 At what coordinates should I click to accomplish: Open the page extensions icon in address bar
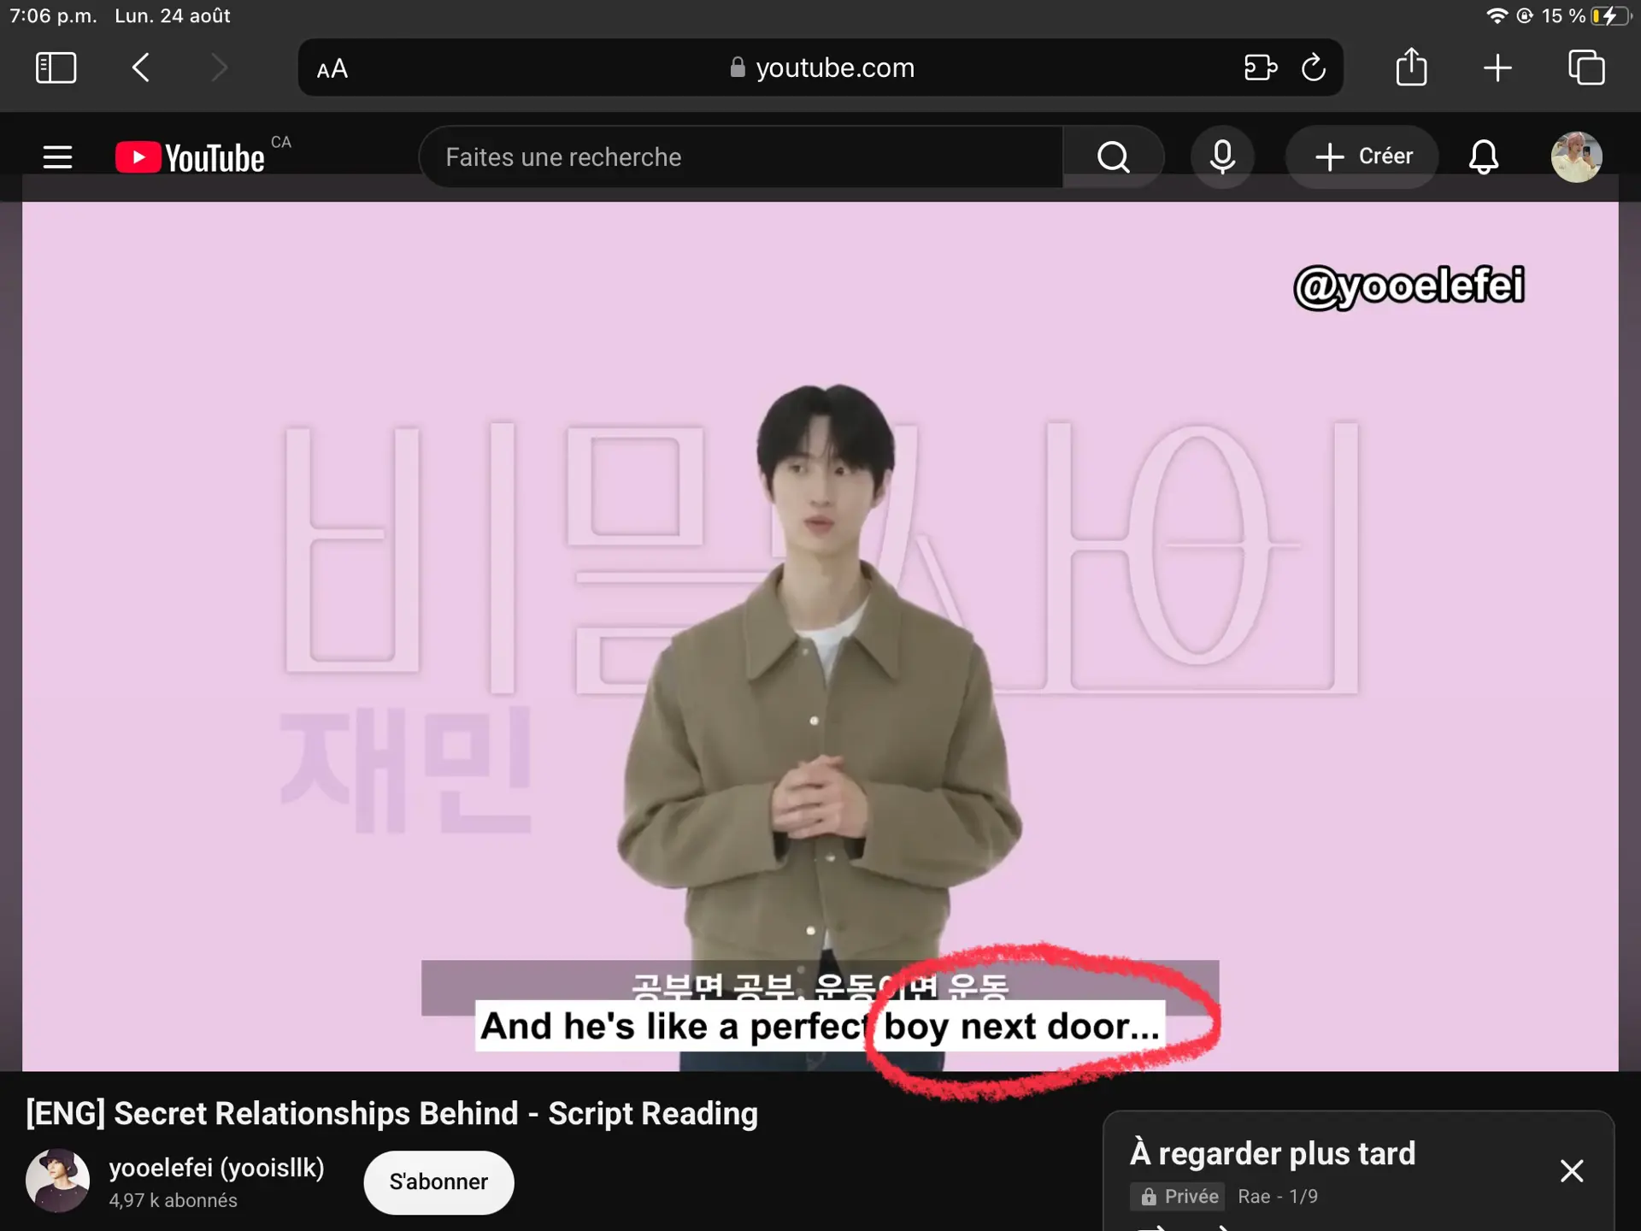[1261, 68]
